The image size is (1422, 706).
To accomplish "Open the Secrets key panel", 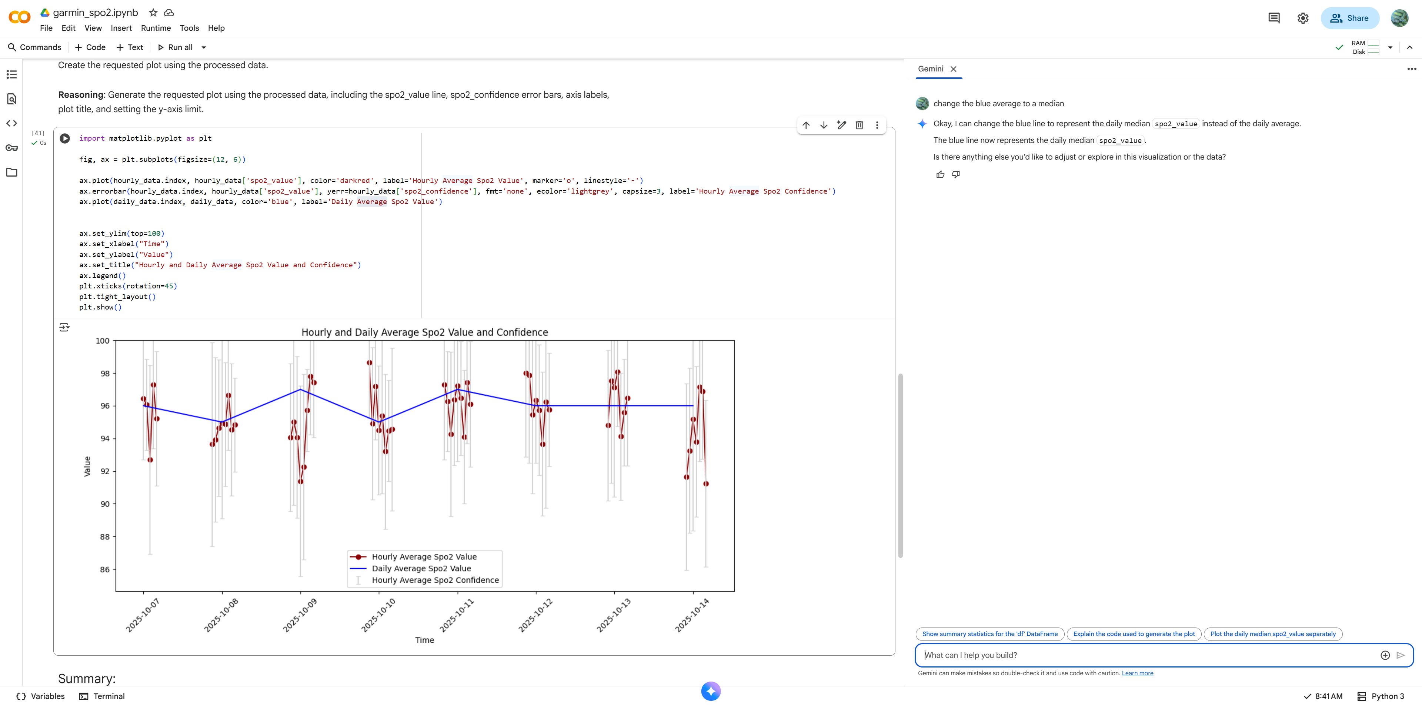I will pos(11,147).
